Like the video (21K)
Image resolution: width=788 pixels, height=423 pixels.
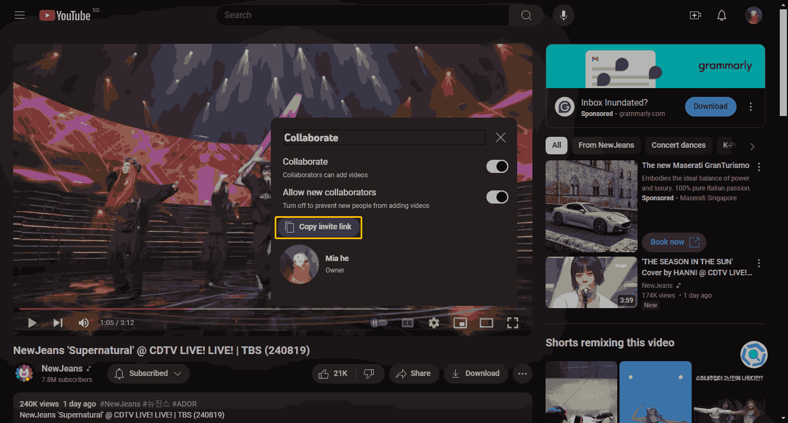pos(333,374)
